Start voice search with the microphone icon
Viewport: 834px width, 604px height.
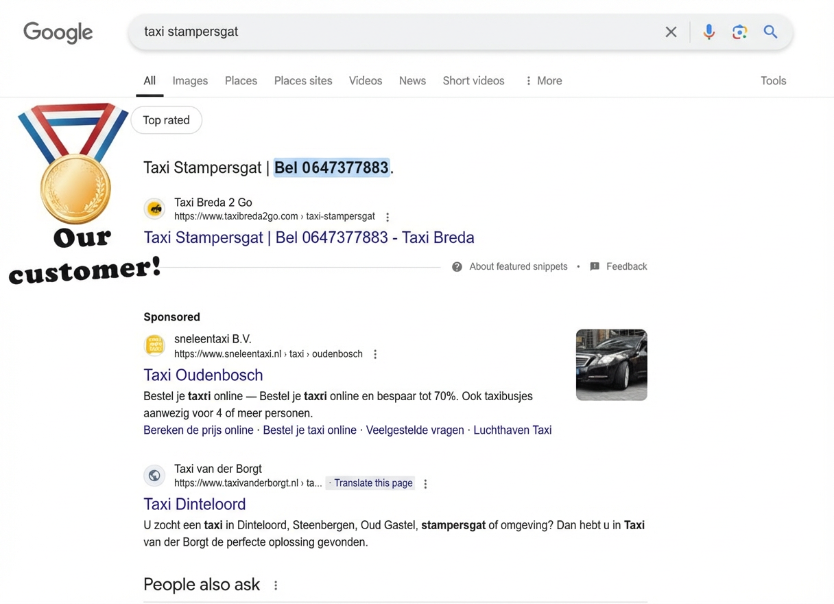pyautogui.click(x=708, y=32)
